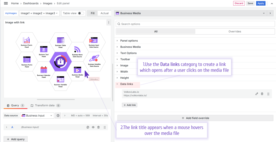This screenshot has height=142, width=276.
Task: Switch to the Overrides tab
Action: tap(235, 32)
